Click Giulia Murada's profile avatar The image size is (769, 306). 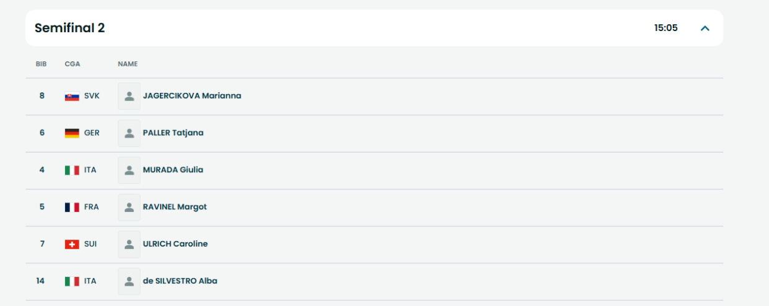tap(129, 170)
